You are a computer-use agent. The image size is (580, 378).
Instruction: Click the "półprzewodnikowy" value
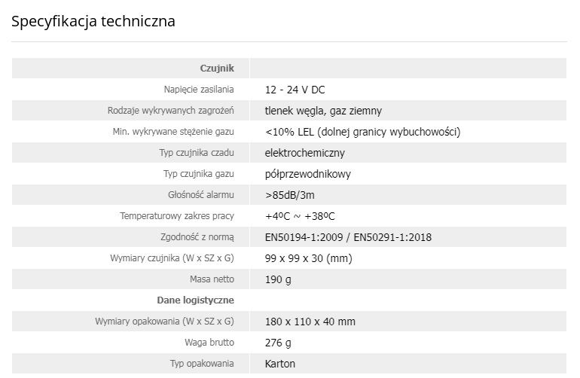click(308, 174)
